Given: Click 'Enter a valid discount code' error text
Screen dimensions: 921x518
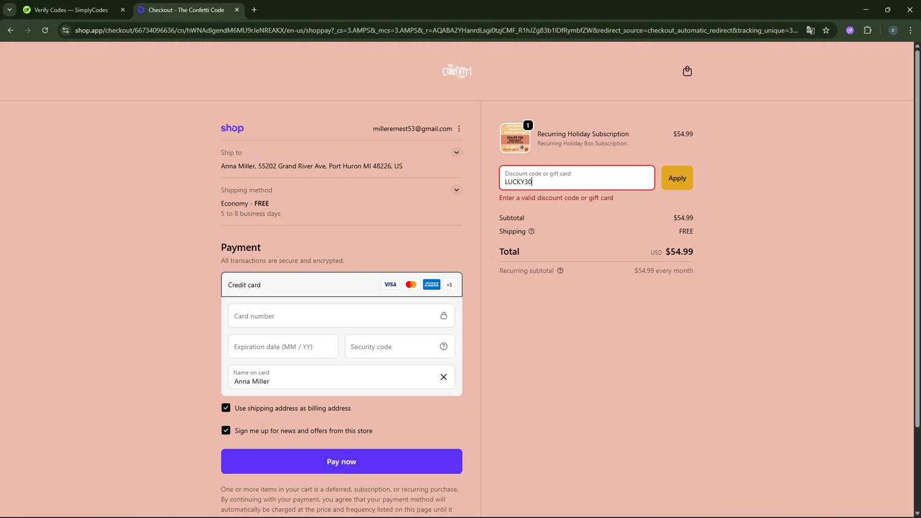Looking at the screenshot, I should pyautogui.click(x=556, y=198).
